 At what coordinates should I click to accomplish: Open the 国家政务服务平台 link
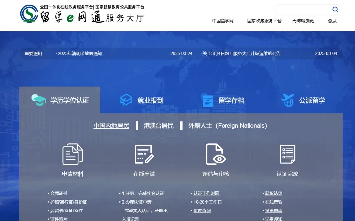pyautogui.click(x=264, y=21)
